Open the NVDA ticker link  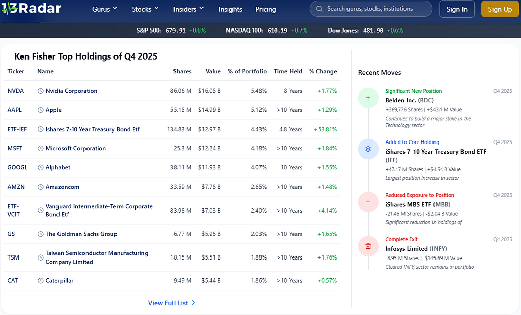tap(16, 91)
